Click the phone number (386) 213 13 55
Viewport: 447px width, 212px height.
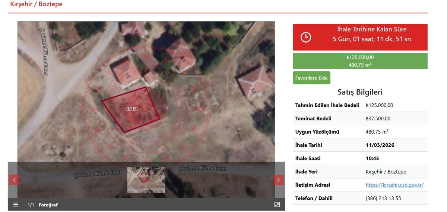coord(383,198)
